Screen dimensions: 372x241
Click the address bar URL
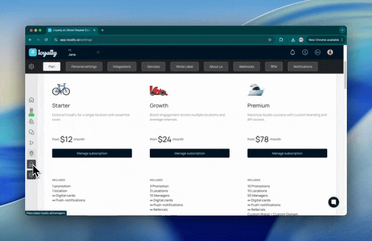click(x=76, y=40)
